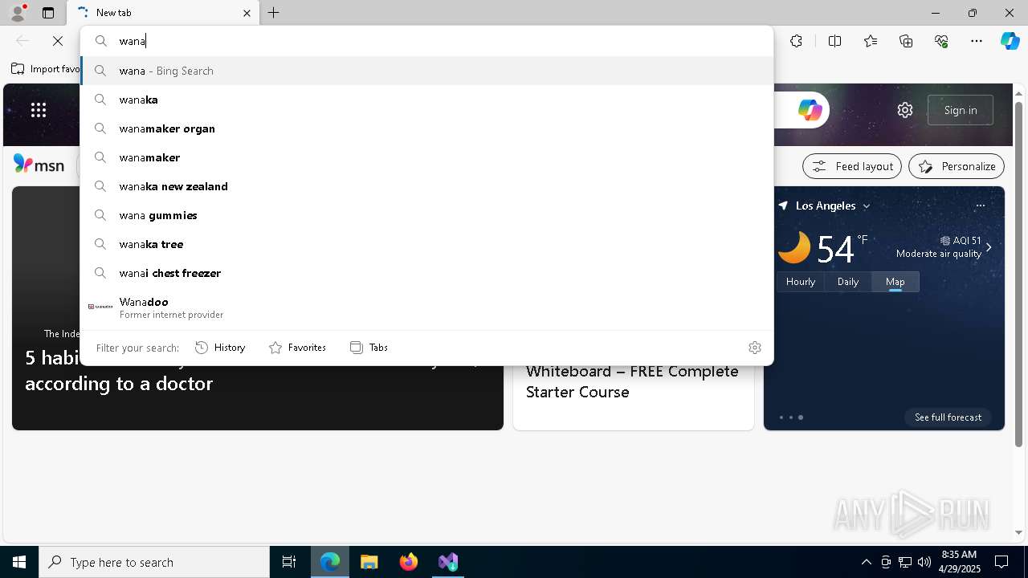Click the Sign in button

pyautogui.click(x=961, y=110)
